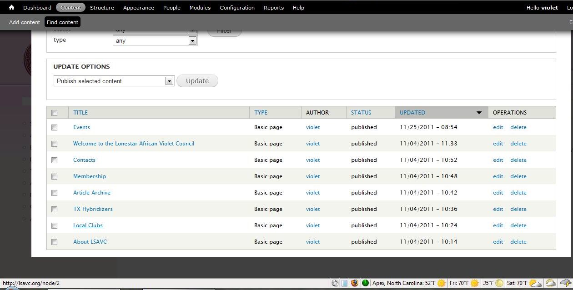Click sun icon next to Apex 52°F
This screenshot has height=290, width=573.
(x=441, y=283)
